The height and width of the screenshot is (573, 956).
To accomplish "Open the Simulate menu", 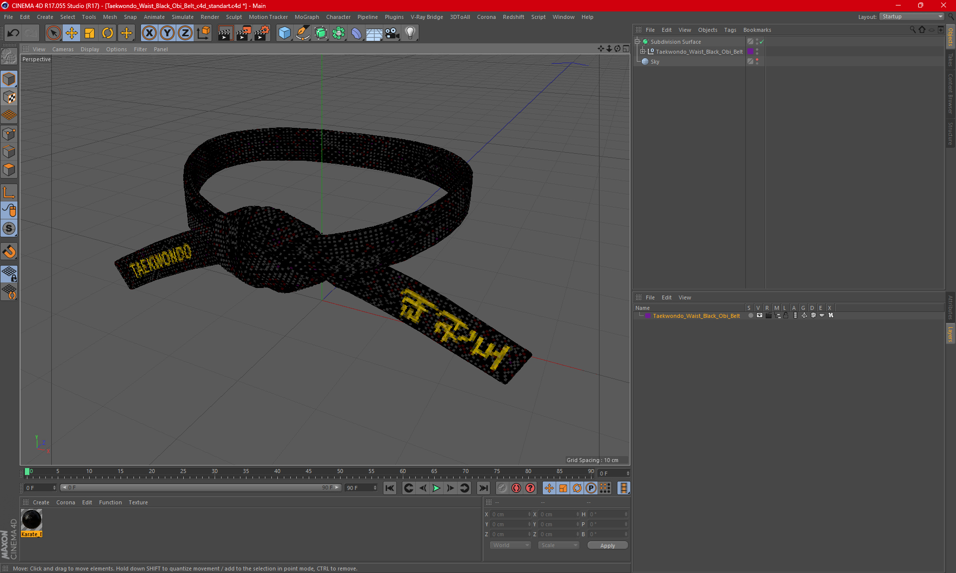I will (x=183, y=17).
